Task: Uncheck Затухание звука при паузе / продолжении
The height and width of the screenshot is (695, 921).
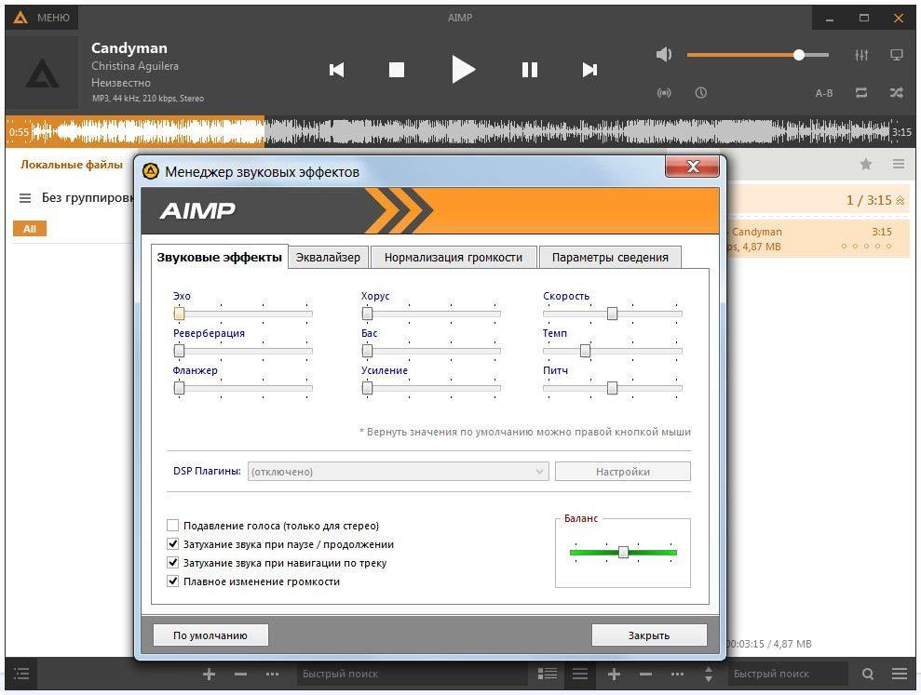Action: 172,544
